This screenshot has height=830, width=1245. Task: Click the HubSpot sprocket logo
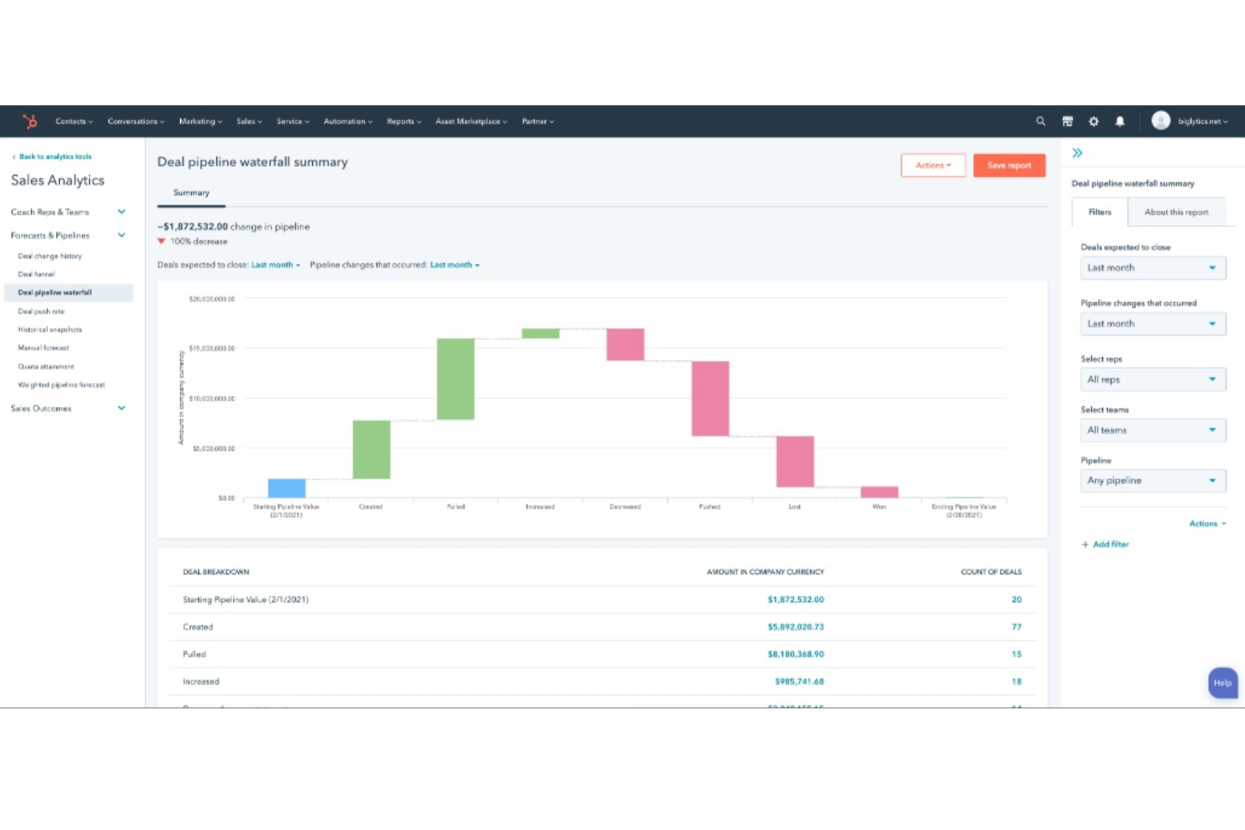tap(31, 121)
